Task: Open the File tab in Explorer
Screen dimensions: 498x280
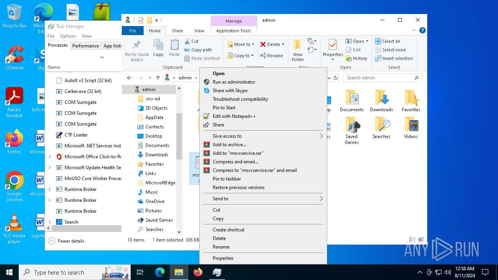Action: click(x=133, y=31)
